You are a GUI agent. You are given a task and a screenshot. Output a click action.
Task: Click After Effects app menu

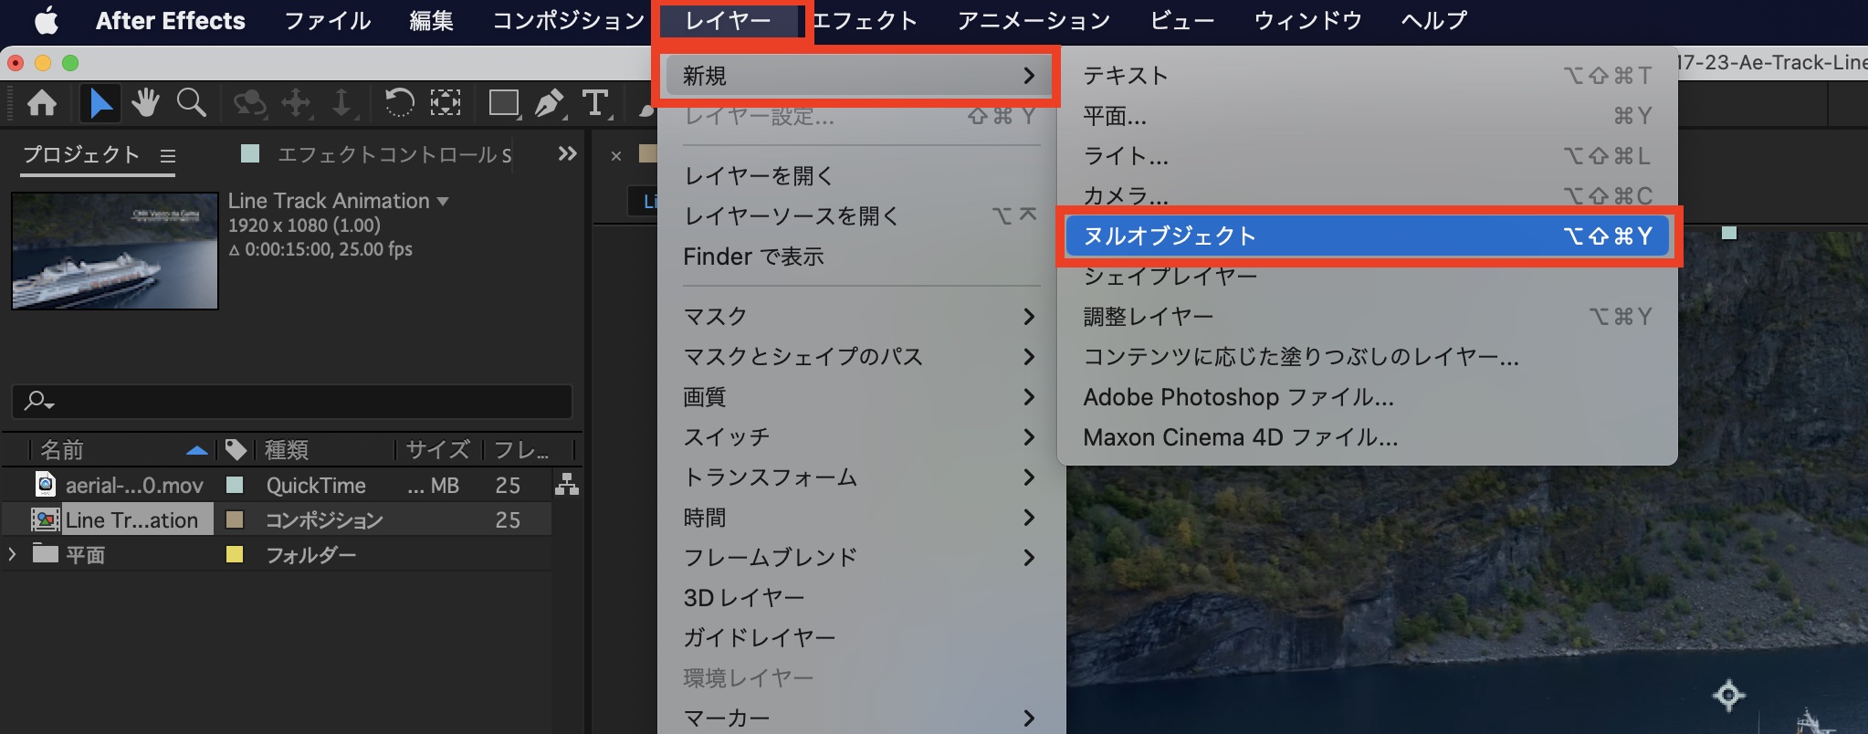click(171, 20)
